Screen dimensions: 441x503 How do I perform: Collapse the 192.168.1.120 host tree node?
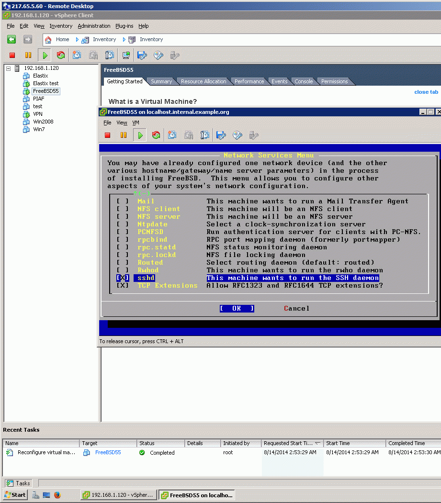click(x=9, y=68)
